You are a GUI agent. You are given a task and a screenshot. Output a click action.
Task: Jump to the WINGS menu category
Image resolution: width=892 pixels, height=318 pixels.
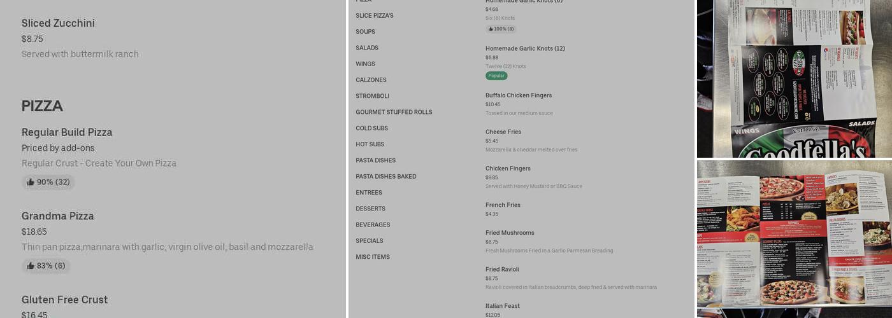click(x=365, y=64)
